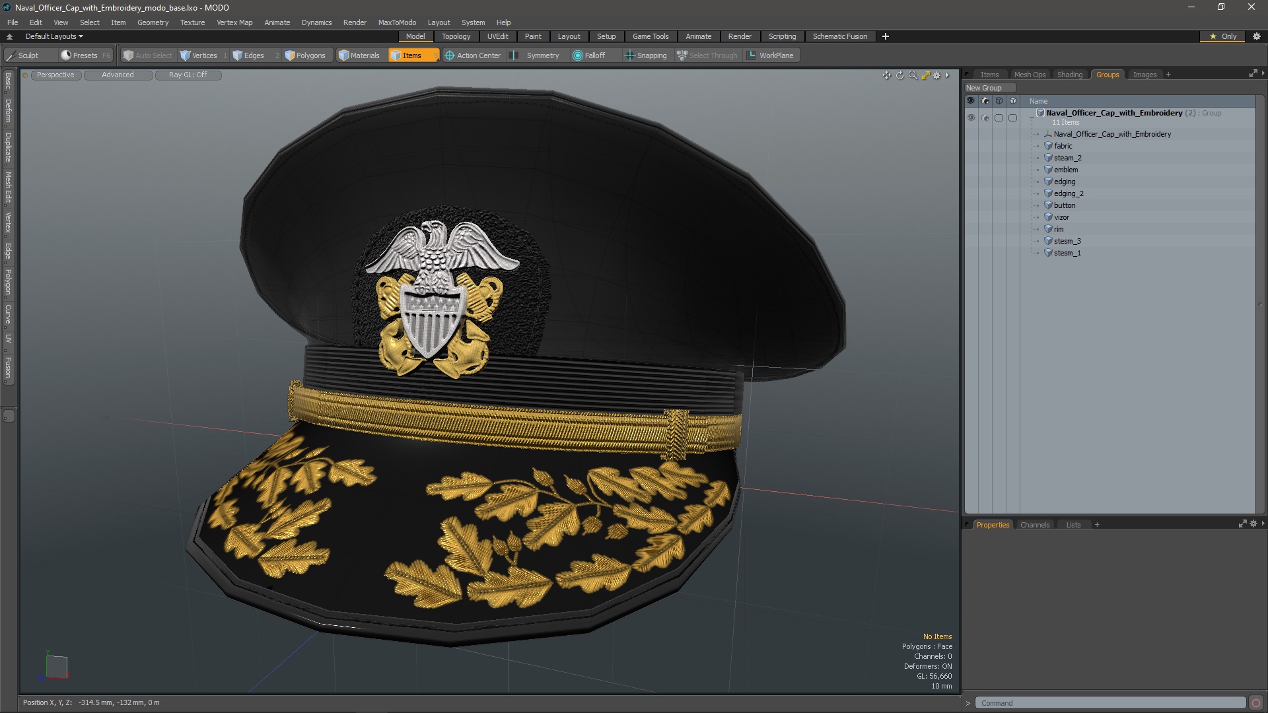
Task: Add a new layout tab with plus
Action: point(886,36)
